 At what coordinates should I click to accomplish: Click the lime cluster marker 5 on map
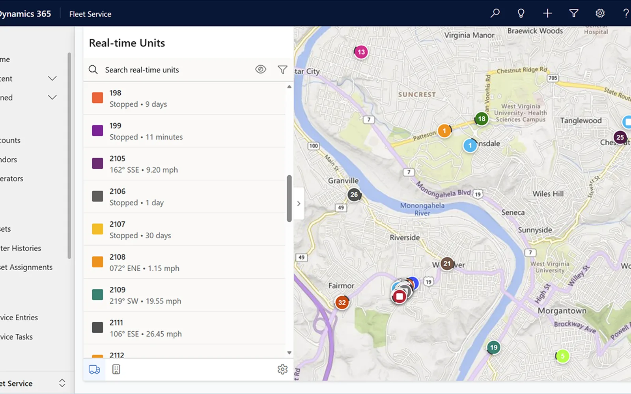point(563,356)
